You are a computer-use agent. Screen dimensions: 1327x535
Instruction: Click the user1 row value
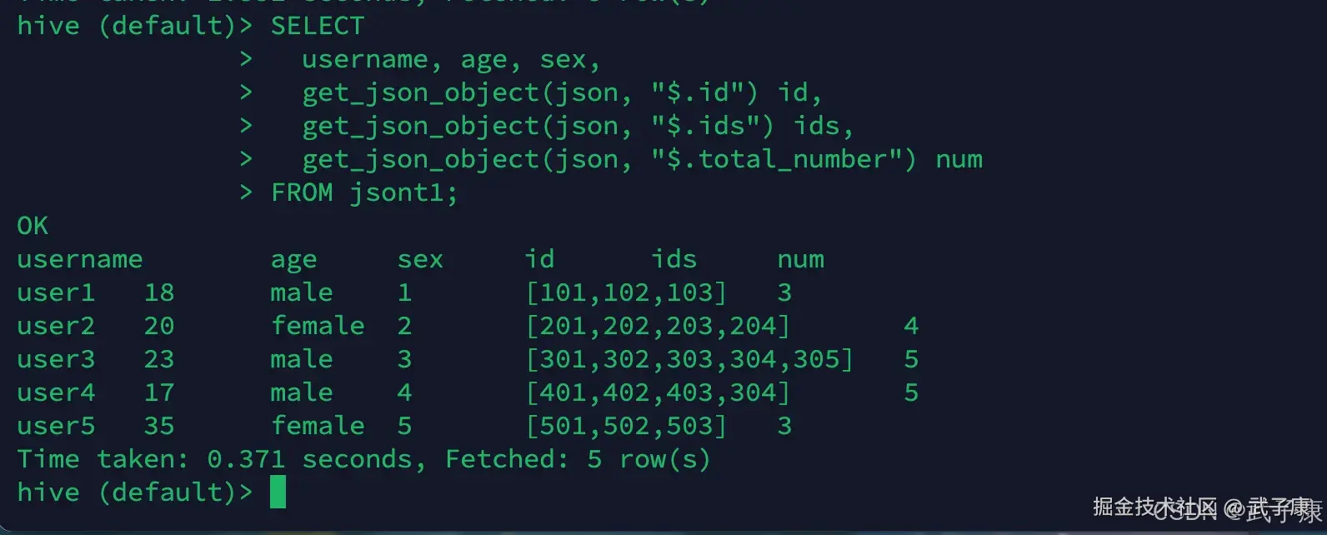pyautogui.click(x=56, y=292)
